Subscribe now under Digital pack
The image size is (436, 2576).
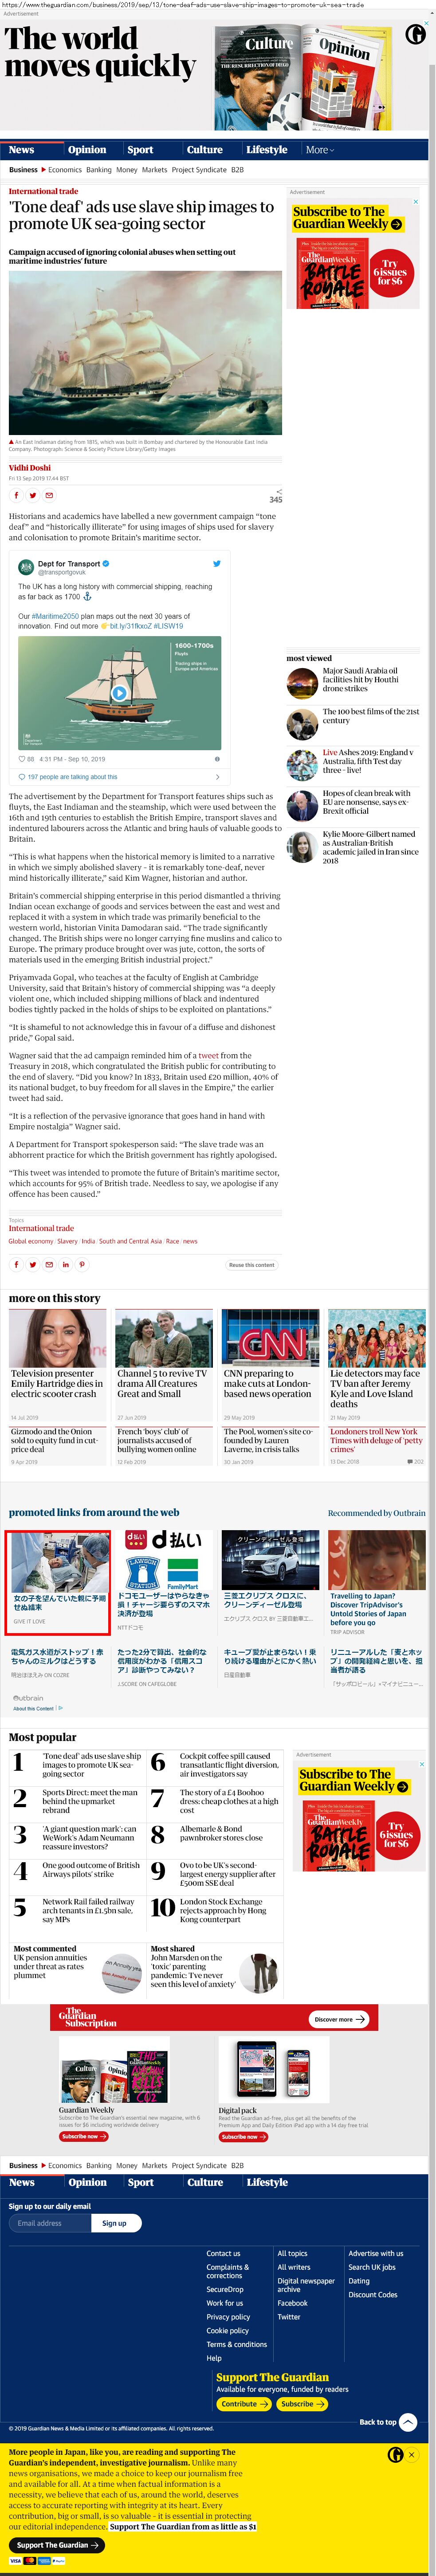[x=243, y=2136]
